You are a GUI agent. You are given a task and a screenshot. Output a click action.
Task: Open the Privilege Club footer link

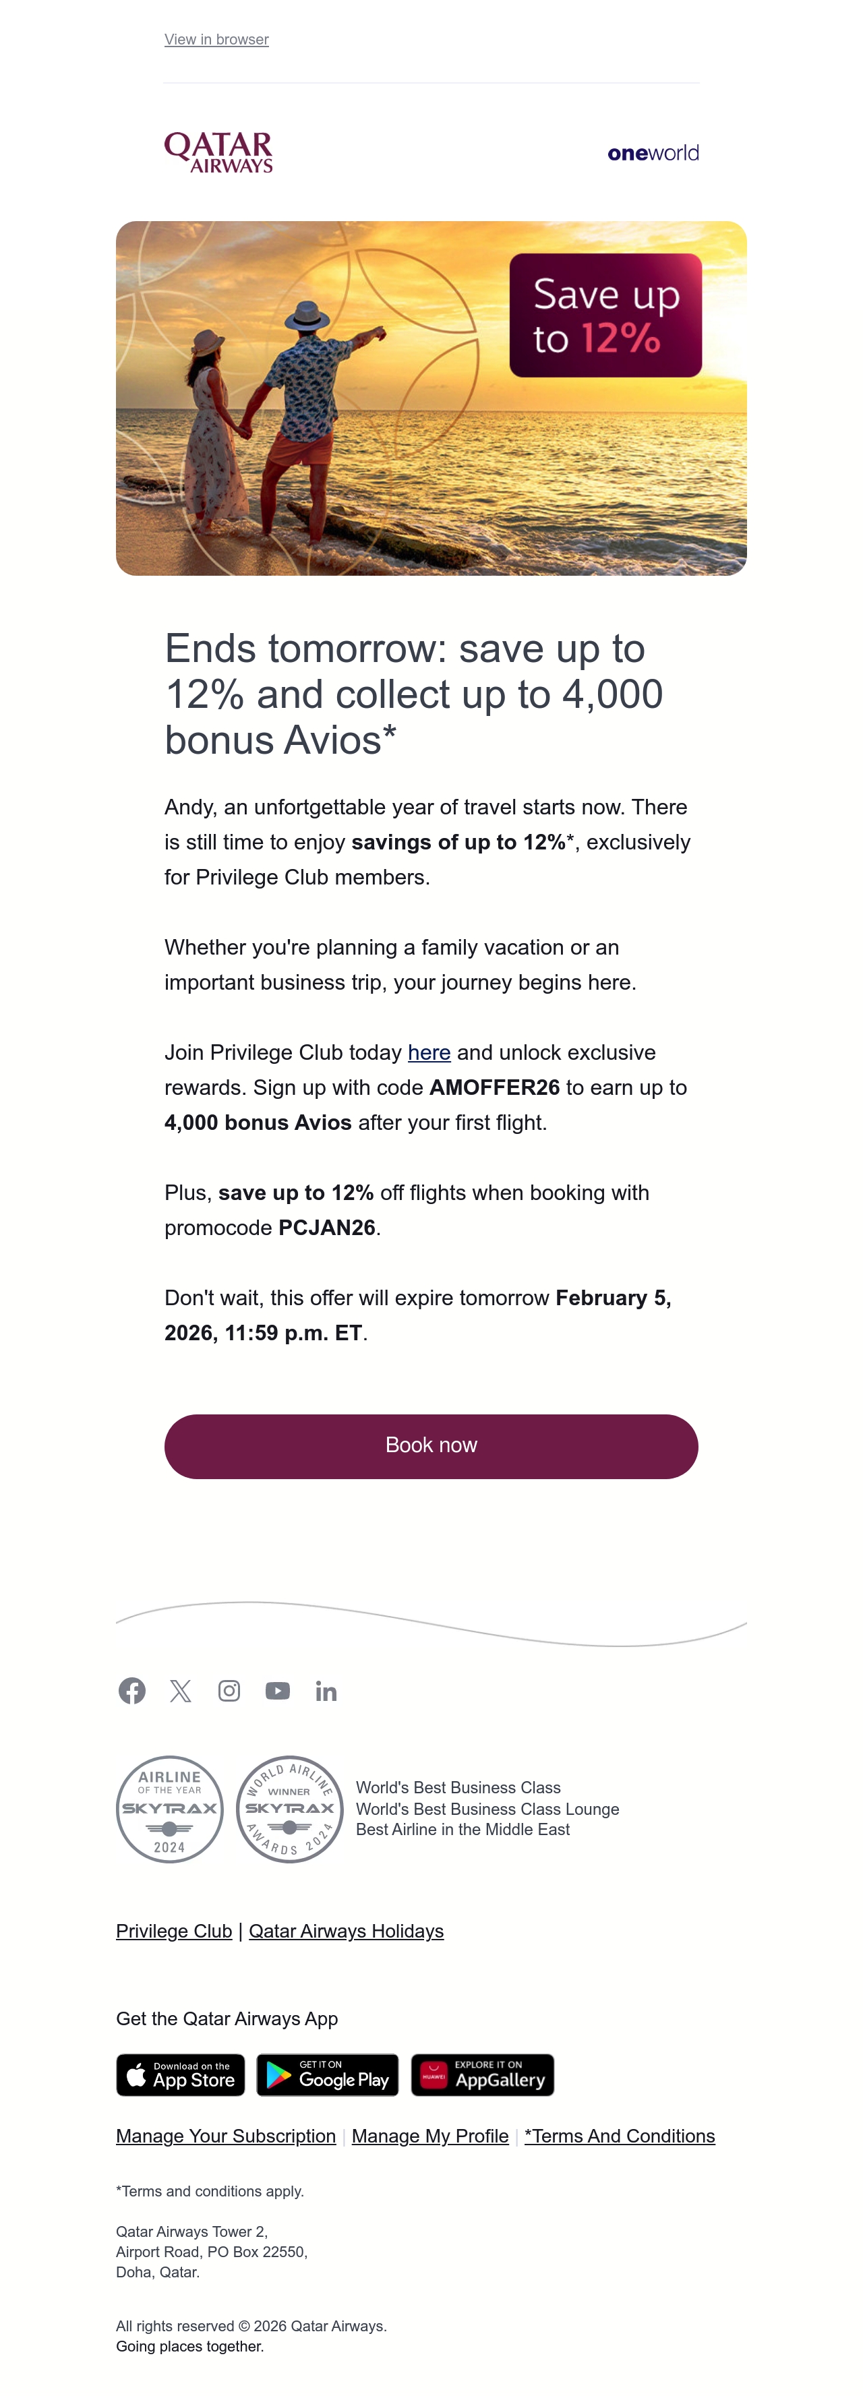point(174,1930)
